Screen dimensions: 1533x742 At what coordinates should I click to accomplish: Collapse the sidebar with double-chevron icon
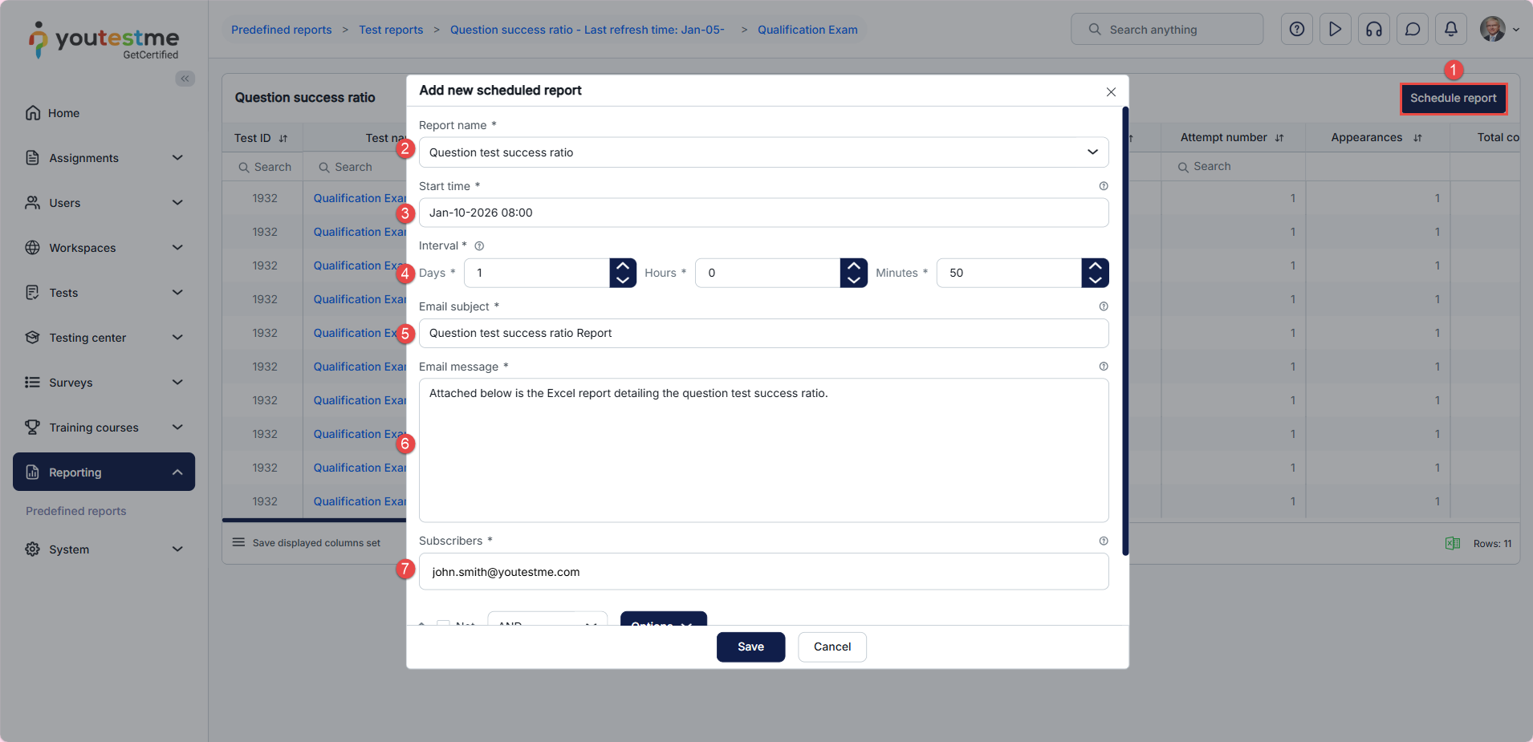pyautogui.click(x=185, y=79)
